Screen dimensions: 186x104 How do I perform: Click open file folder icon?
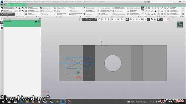19,8
